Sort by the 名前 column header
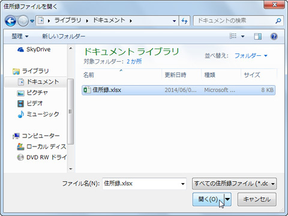 122,75
